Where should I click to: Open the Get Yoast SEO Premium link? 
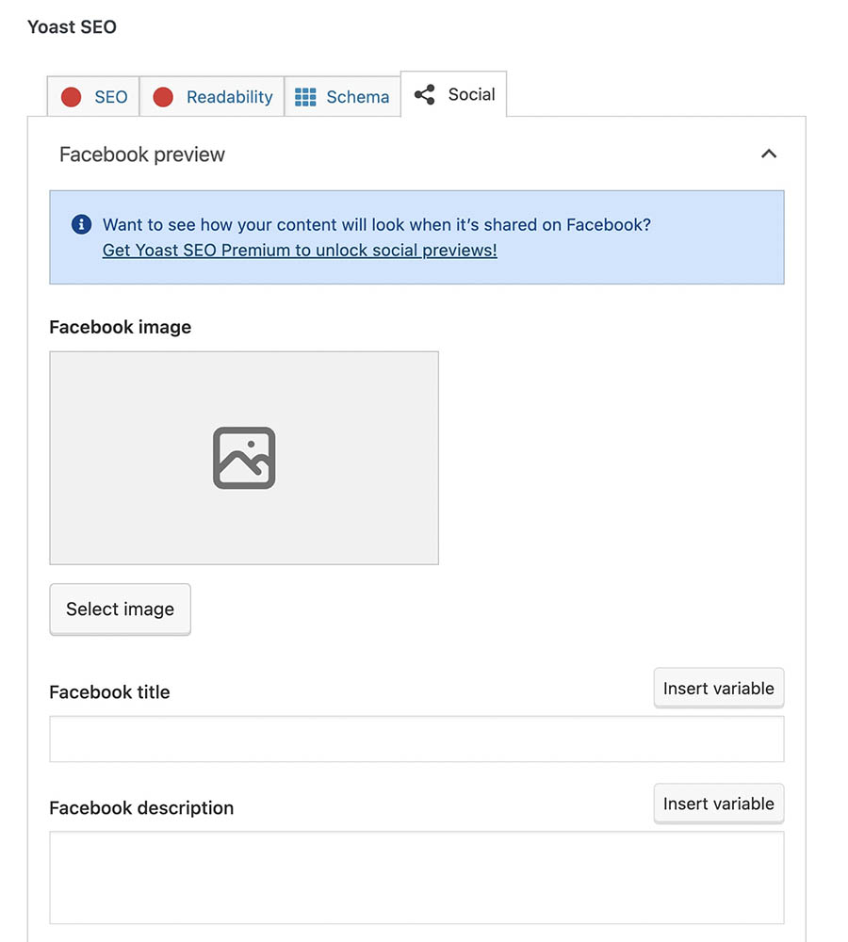(300, 251)
